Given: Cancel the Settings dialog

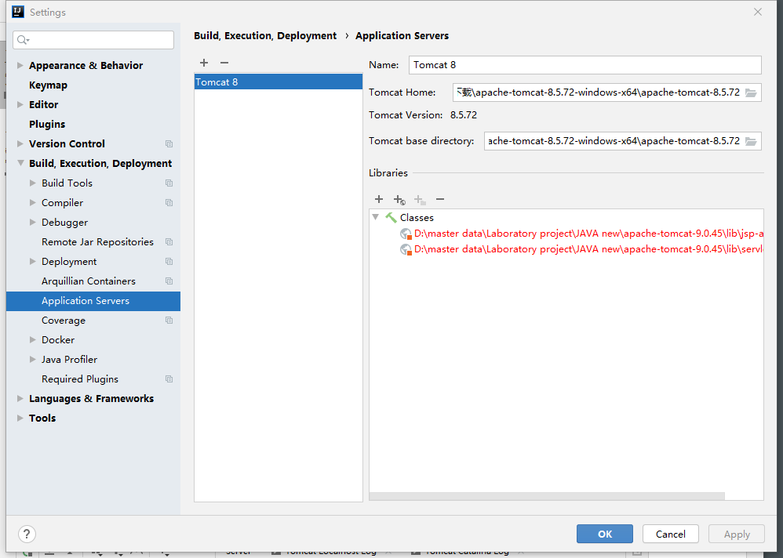Looking at the screenshot, I should pos(671,534).
